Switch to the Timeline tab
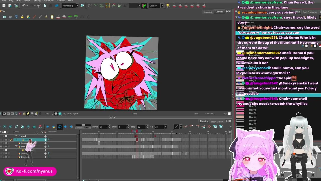The height and width of the screenshot is (181, 321). [204, 121]
